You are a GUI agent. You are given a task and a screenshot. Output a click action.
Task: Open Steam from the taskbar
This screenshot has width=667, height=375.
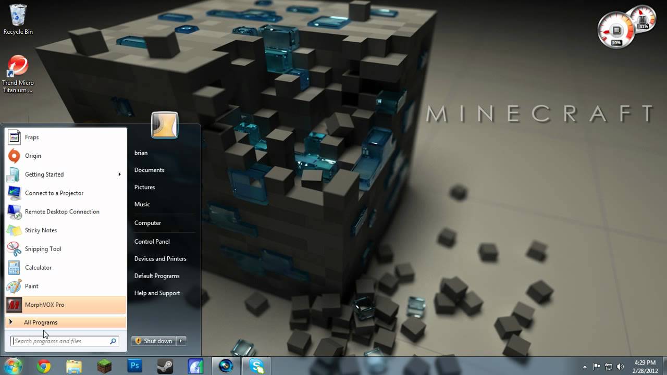(x=165, y=367)
